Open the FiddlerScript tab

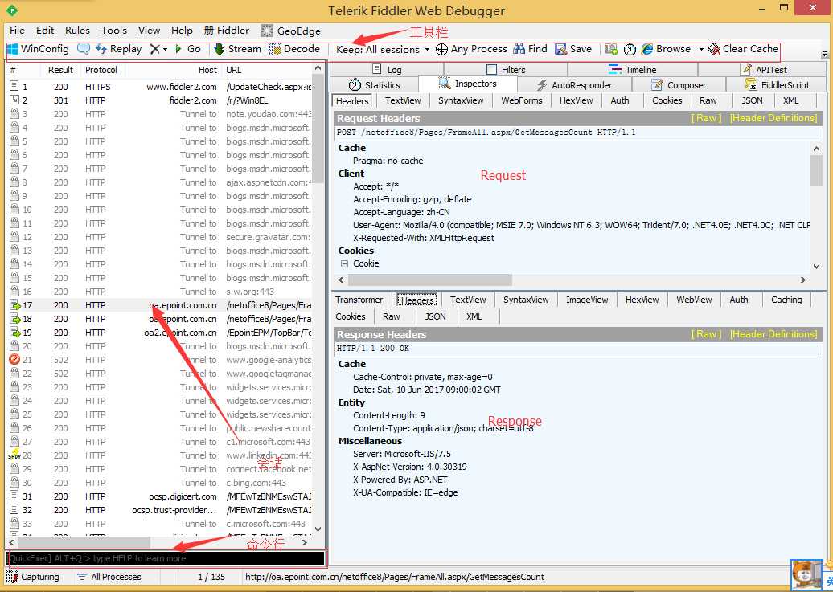point(777,85)
